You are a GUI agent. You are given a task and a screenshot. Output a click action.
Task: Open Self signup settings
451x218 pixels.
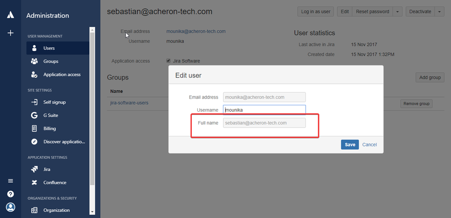(58, 102)
